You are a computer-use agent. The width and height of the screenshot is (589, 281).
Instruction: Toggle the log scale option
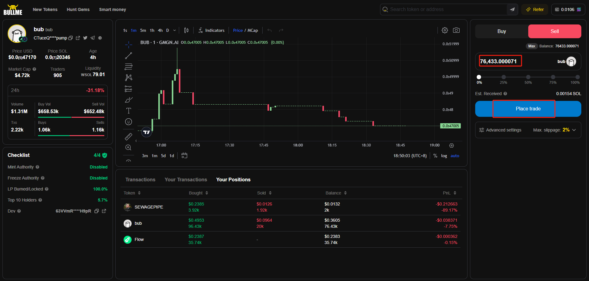point(444,156)
